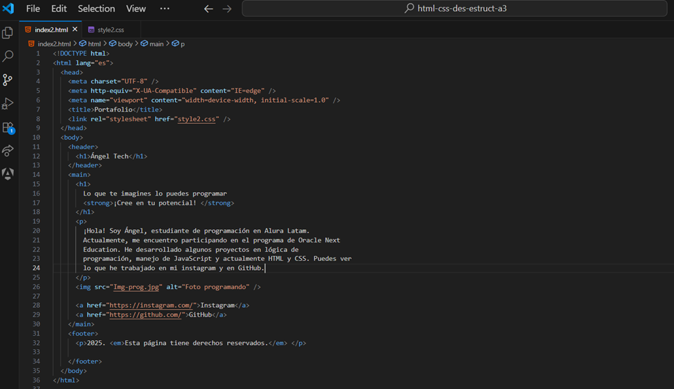Click line number 36 in gutter
674x389 pixels.
pos(36,380)
